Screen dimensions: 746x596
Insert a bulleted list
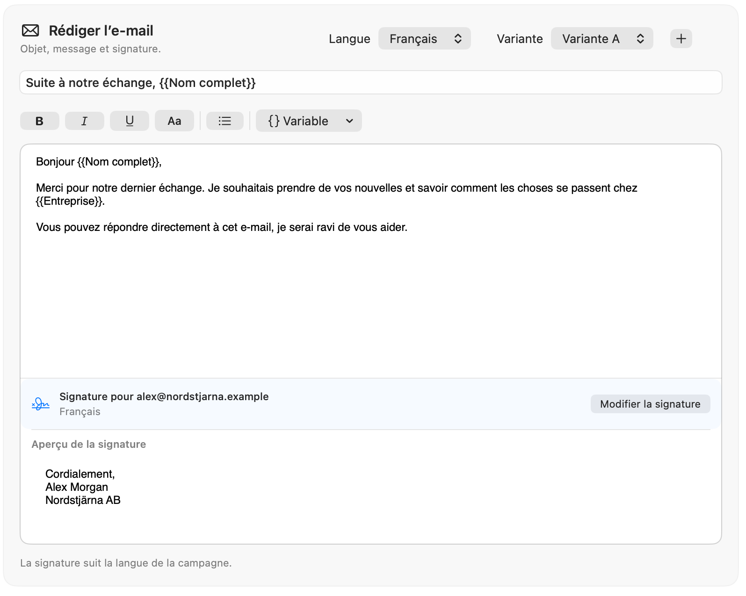point(225,121)
